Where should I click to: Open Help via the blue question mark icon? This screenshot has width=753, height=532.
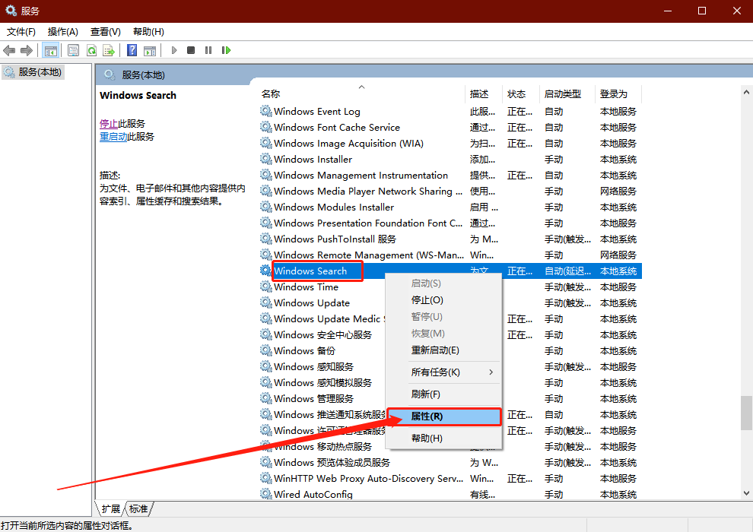click(x=132, y=51)
